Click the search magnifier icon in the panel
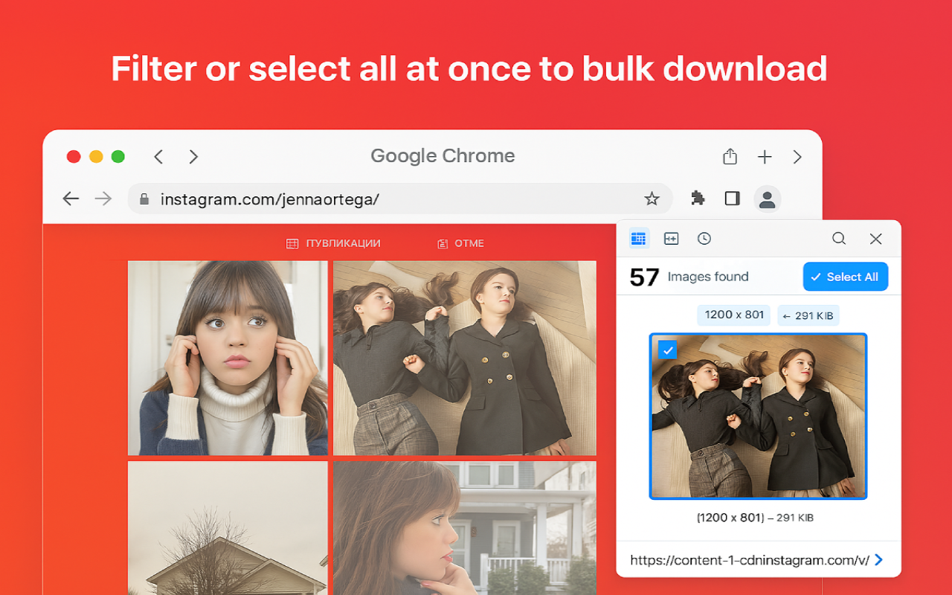 coord(839,238)
